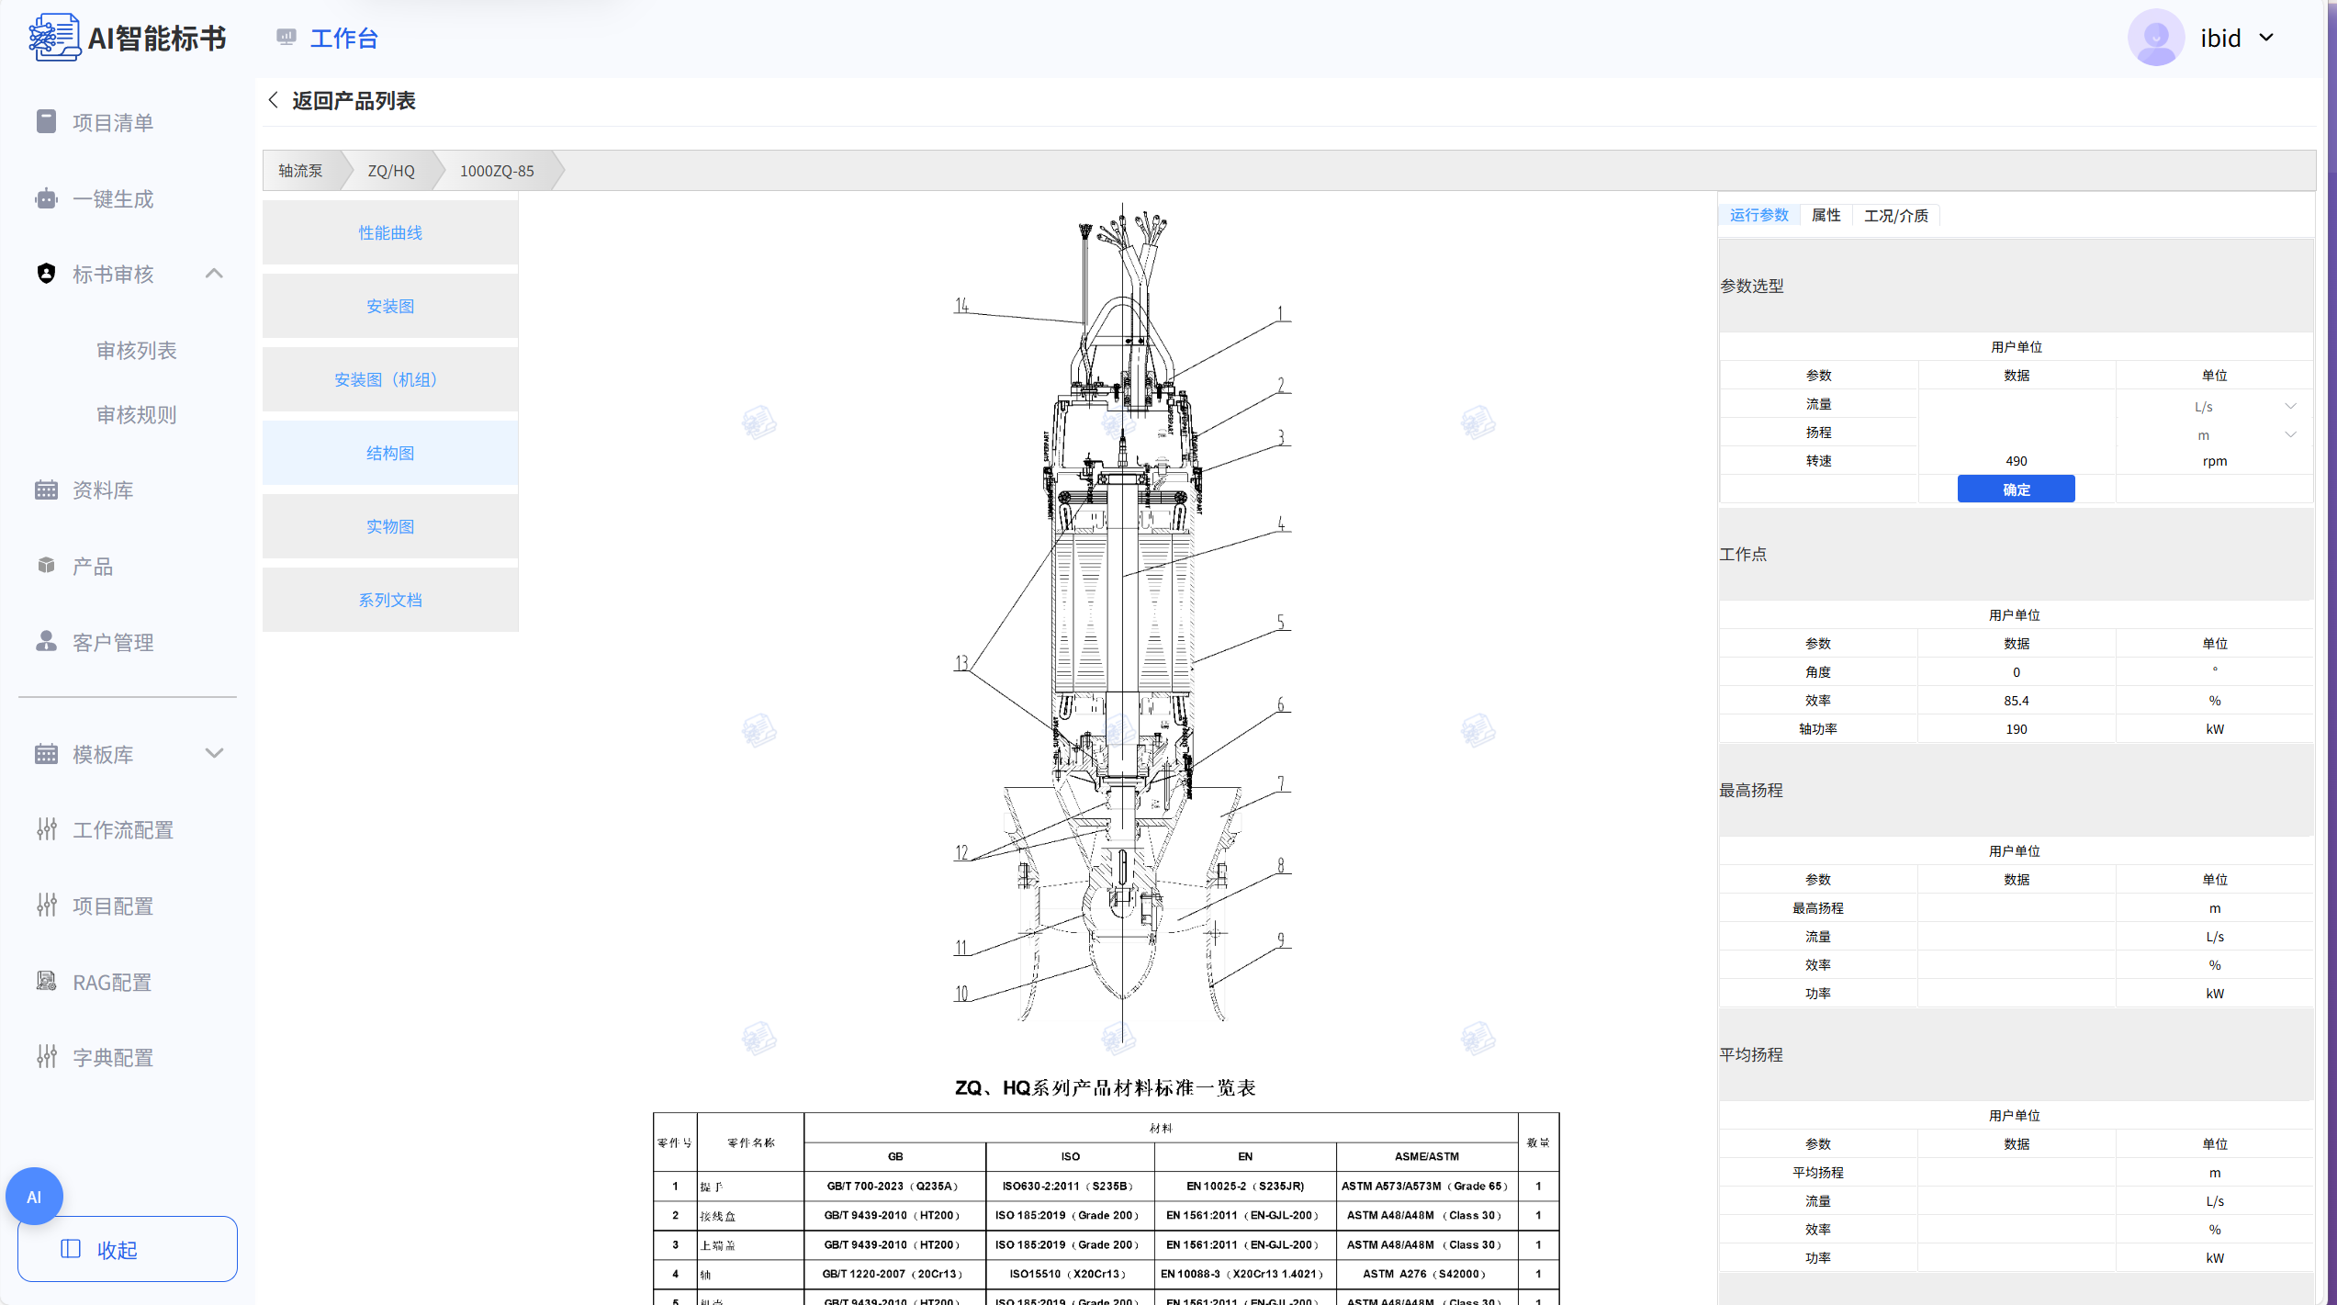Screen dimensions: 2337x1305
Task: Click the AI智能标书 logo icon
Action: 54,38
